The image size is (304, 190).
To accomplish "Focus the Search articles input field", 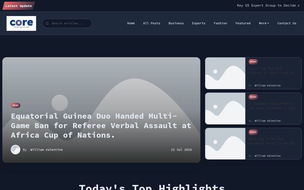I will [x=67, y=23].
